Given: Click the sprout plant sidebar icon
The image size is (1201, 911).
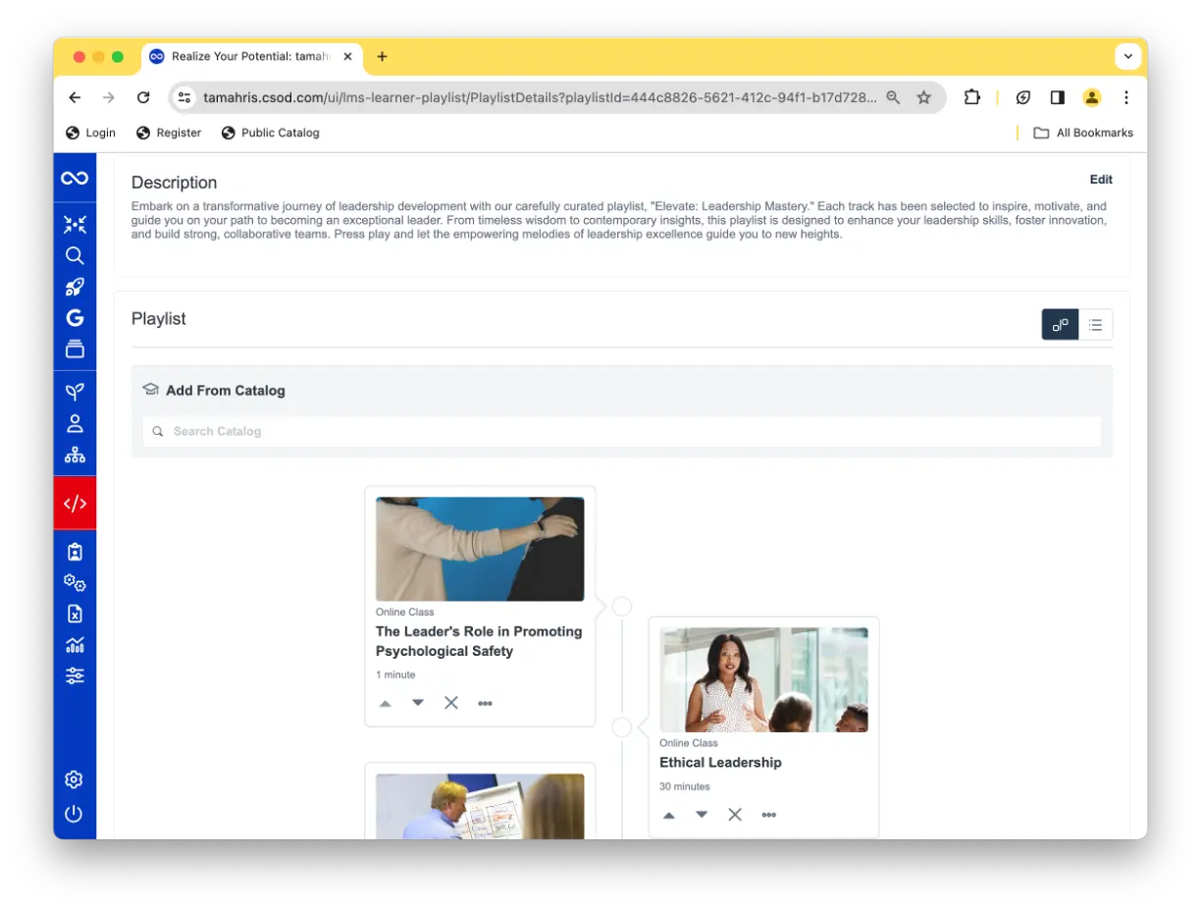Looking at the screenshot, I should tap(75, 392).
